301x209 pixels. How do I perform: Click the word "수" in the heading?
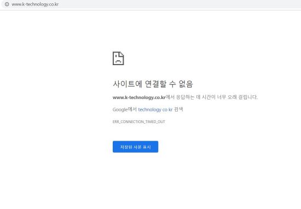tap(172, 84)
